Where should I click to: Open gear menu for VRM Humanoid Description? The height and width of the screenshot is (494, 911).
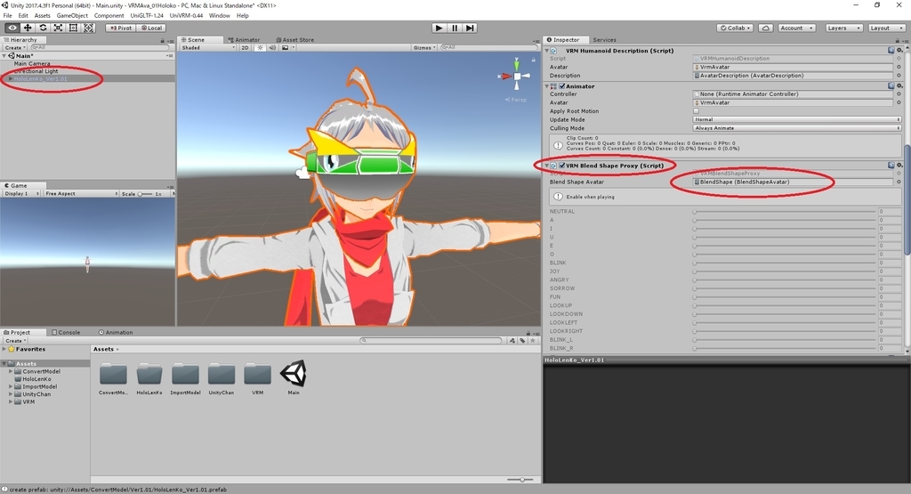tap(900, 51)
